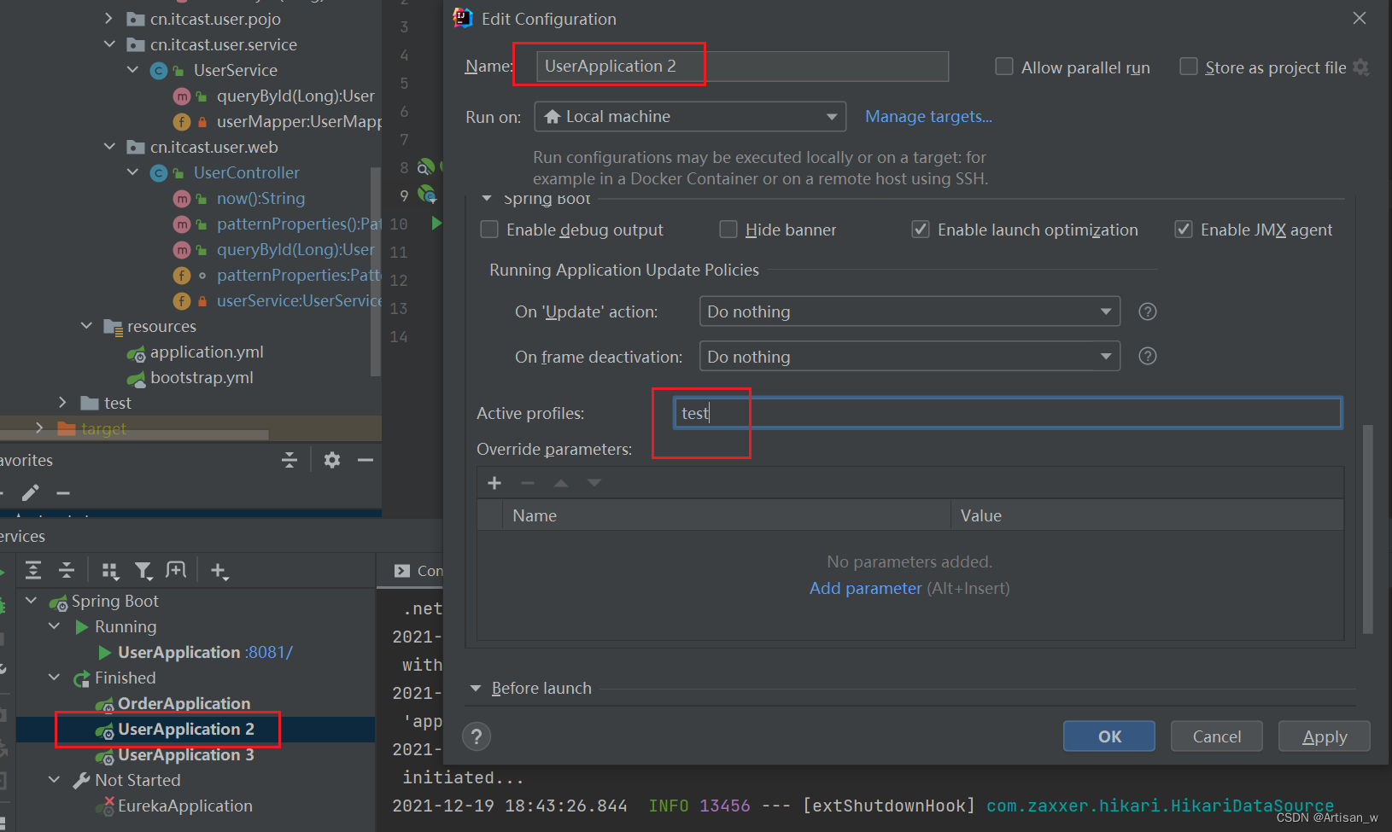Image resolution: width=1392 pixels, height=832 pixels.
Task: Expand the test folder in project tree
Action: pos(62,403)
